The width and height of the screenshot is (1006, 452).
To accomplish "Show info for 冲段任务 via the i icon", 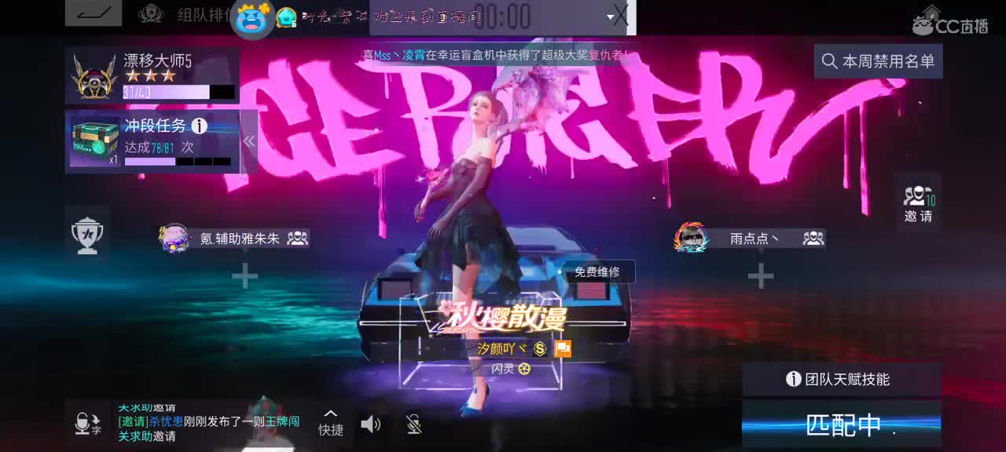I will coord(200,126).
